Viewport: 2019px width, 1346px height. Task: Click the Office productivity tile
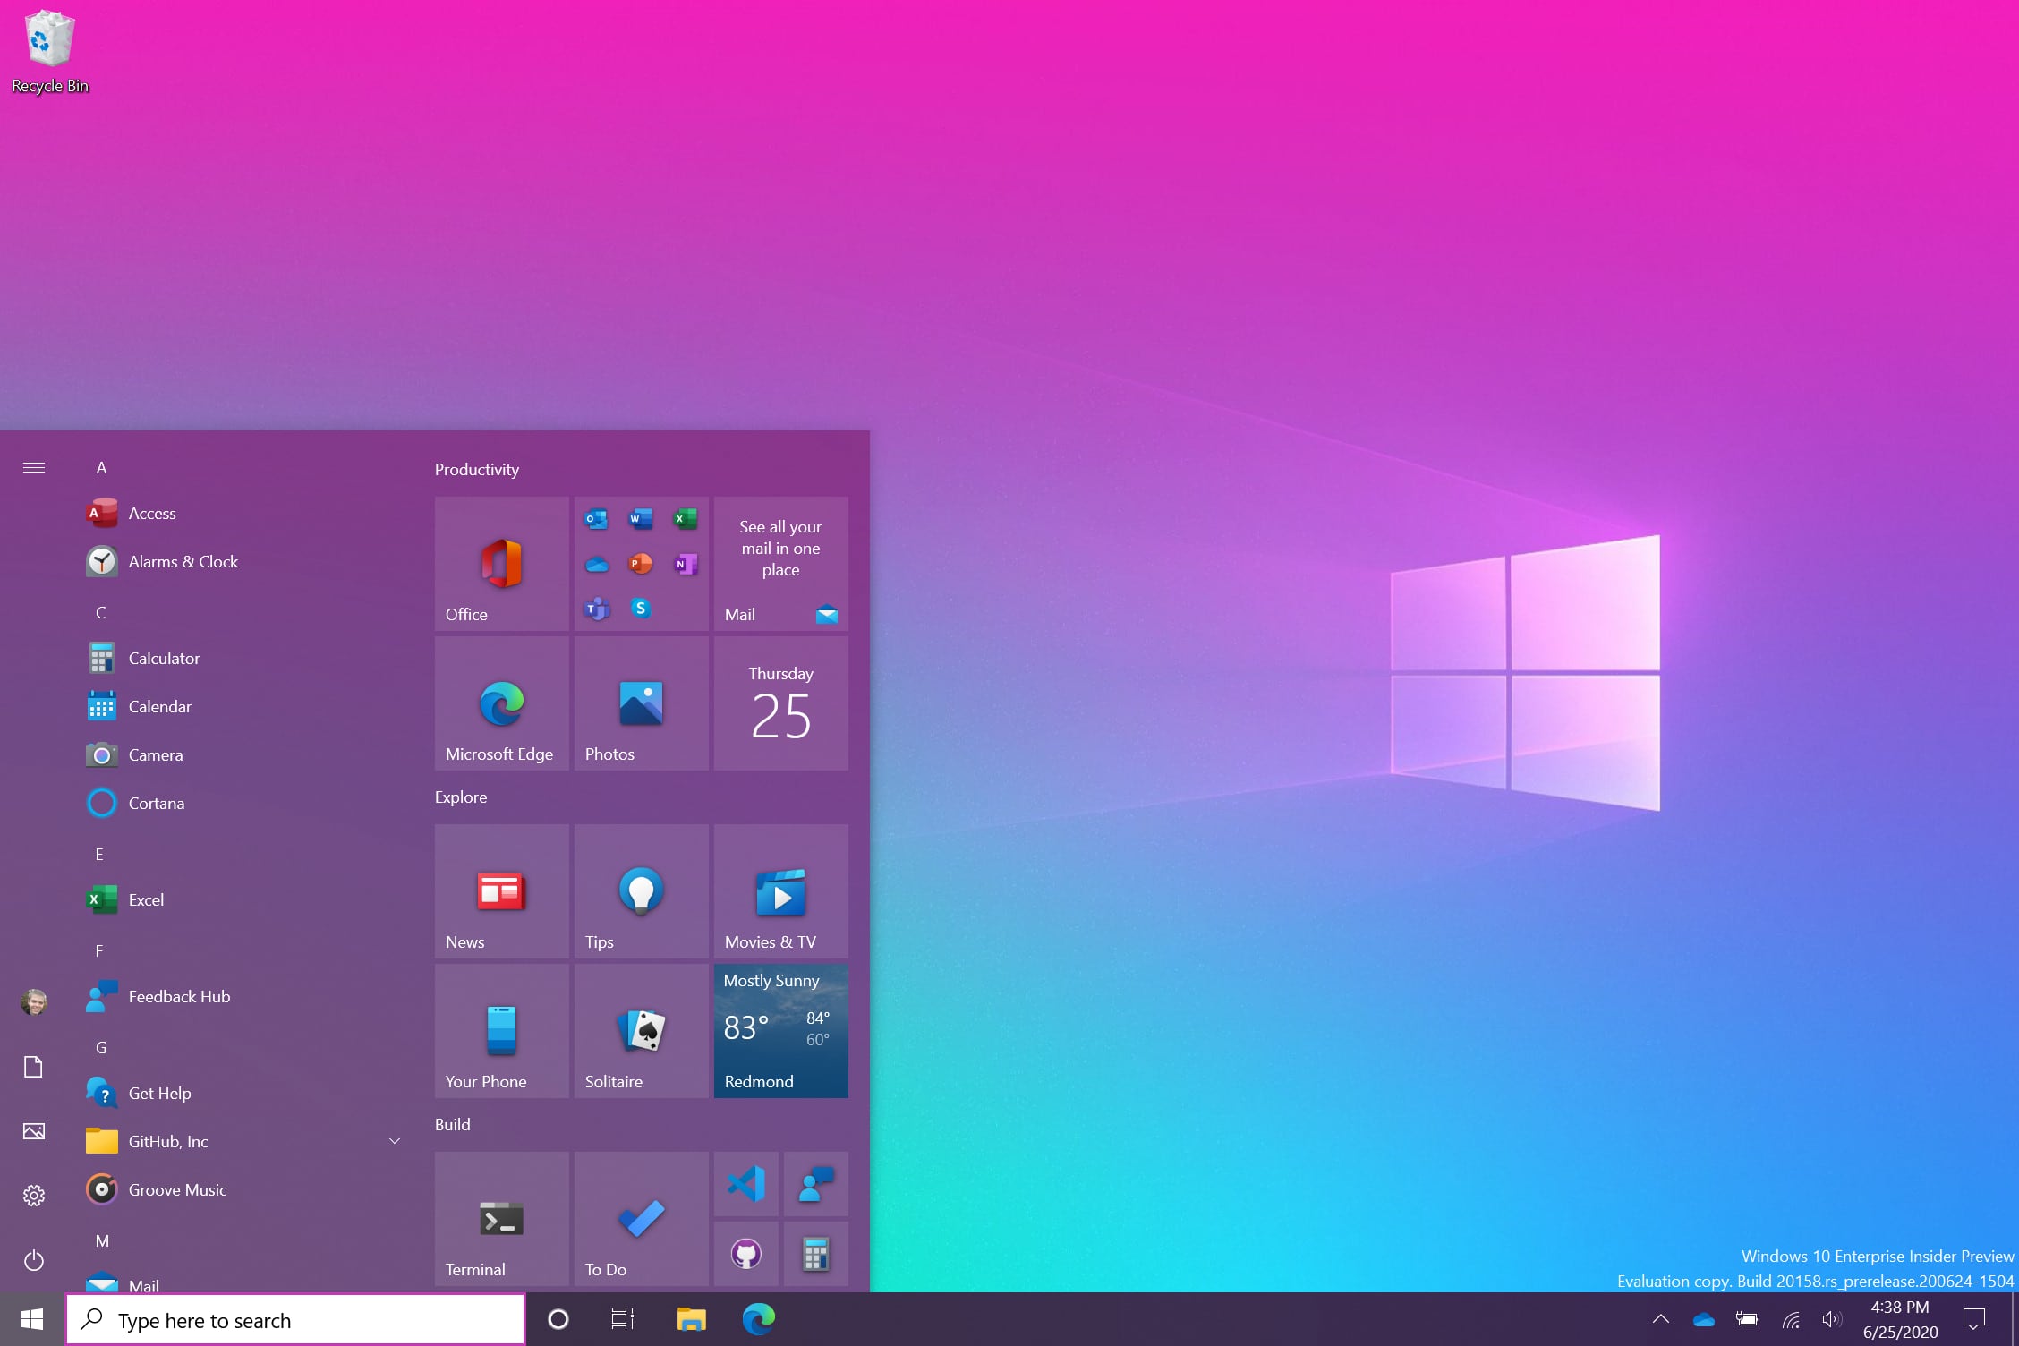(x=500, y=563)
